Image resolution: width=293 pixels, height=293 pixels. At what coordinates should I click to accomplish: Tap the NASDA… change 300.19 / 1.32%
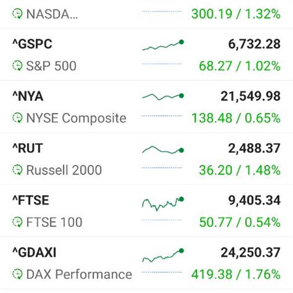236,14
